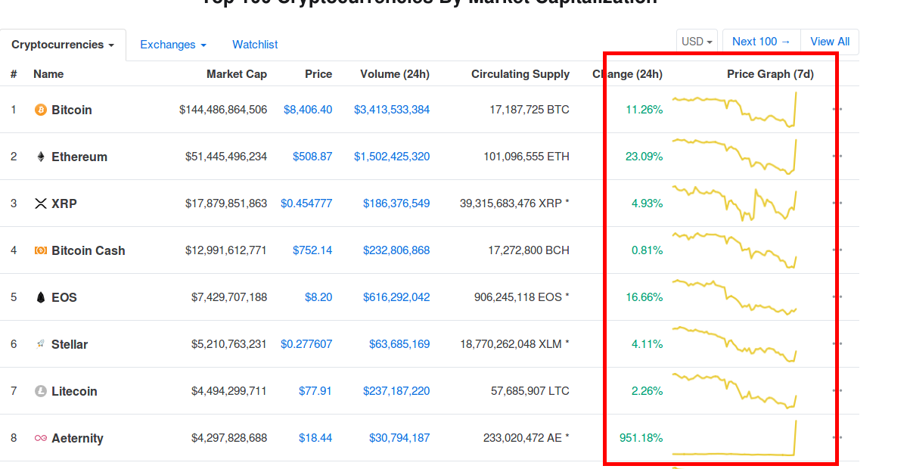The image size is (910, 469).
Task: Click the Ethereum diamond logo icon
Action: point(41,157)
